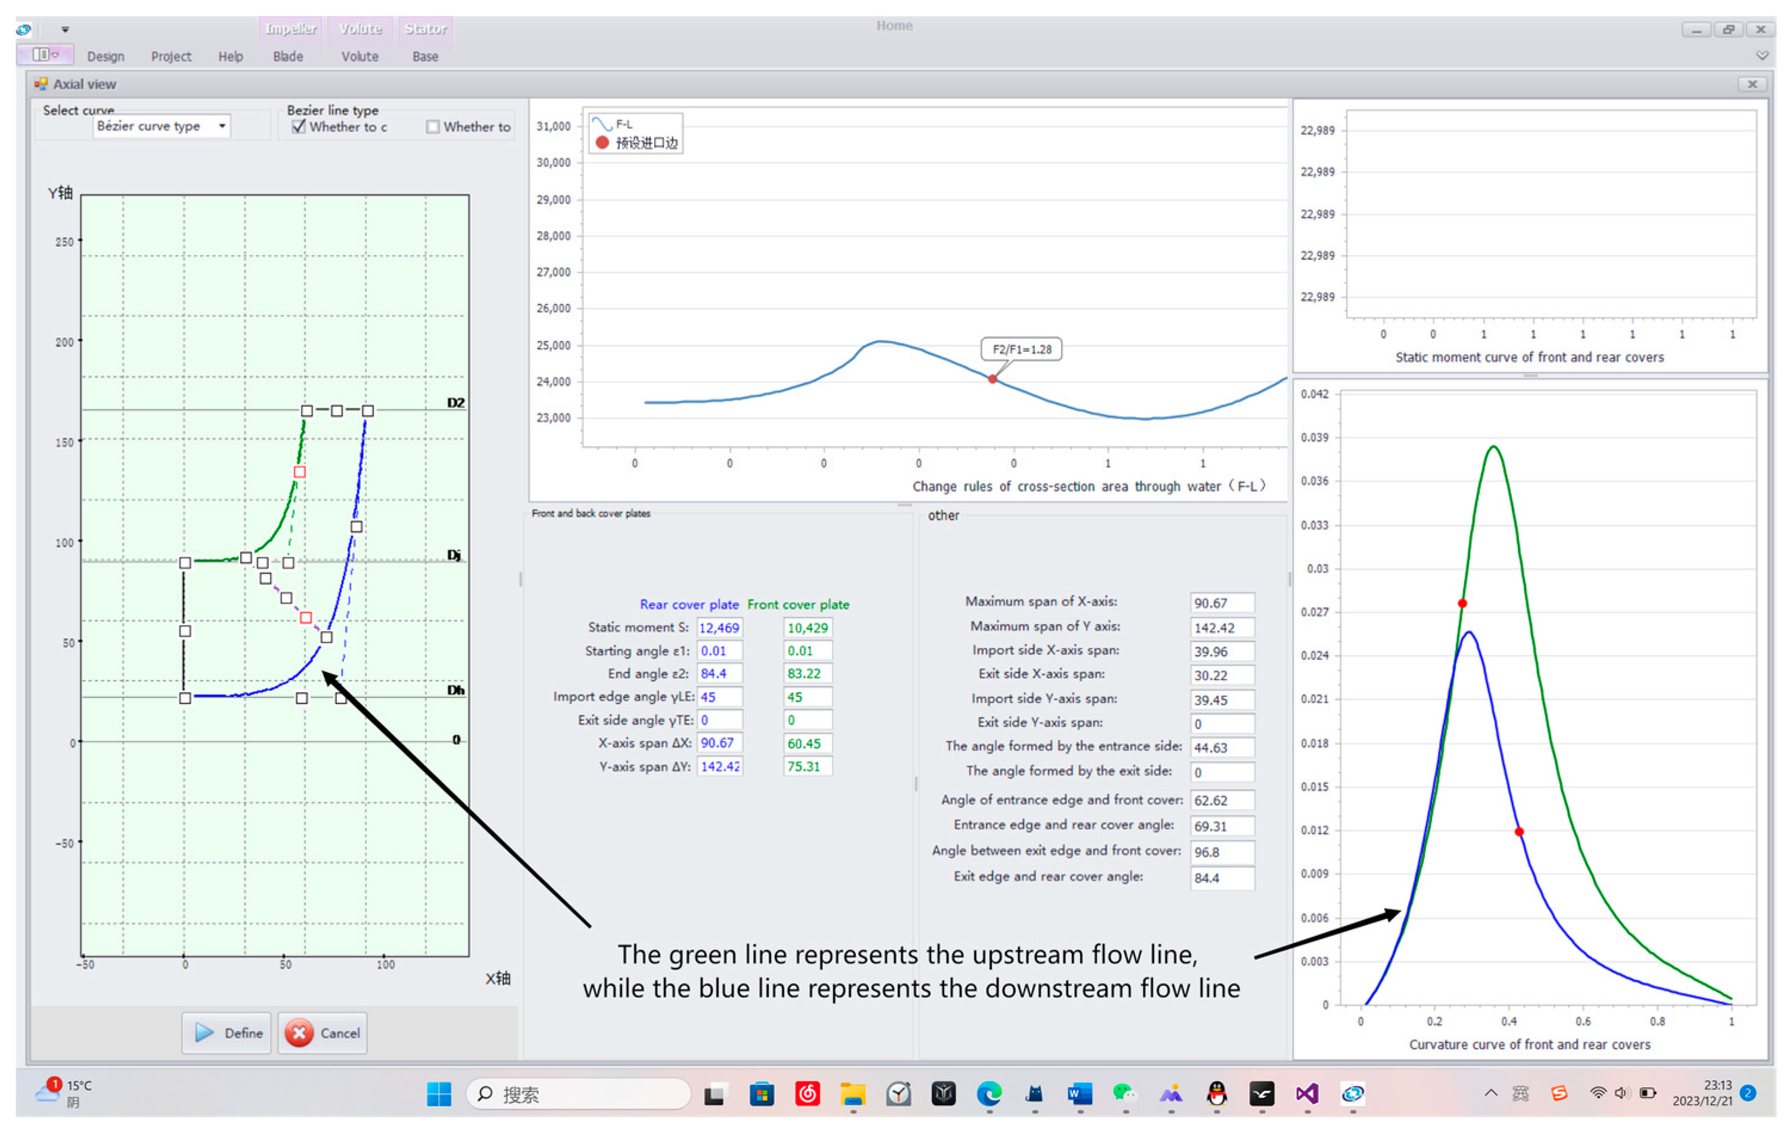Uncheck the first 'Whether to c' checkbox
This screenshot has width=1791, height=1132.
(x=299, y=126)
